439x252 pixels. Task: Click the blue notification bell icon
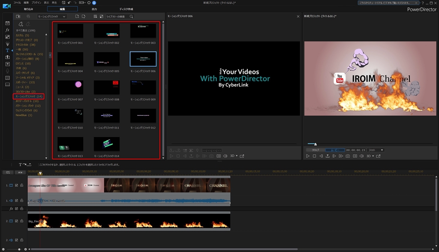[94, 3]
